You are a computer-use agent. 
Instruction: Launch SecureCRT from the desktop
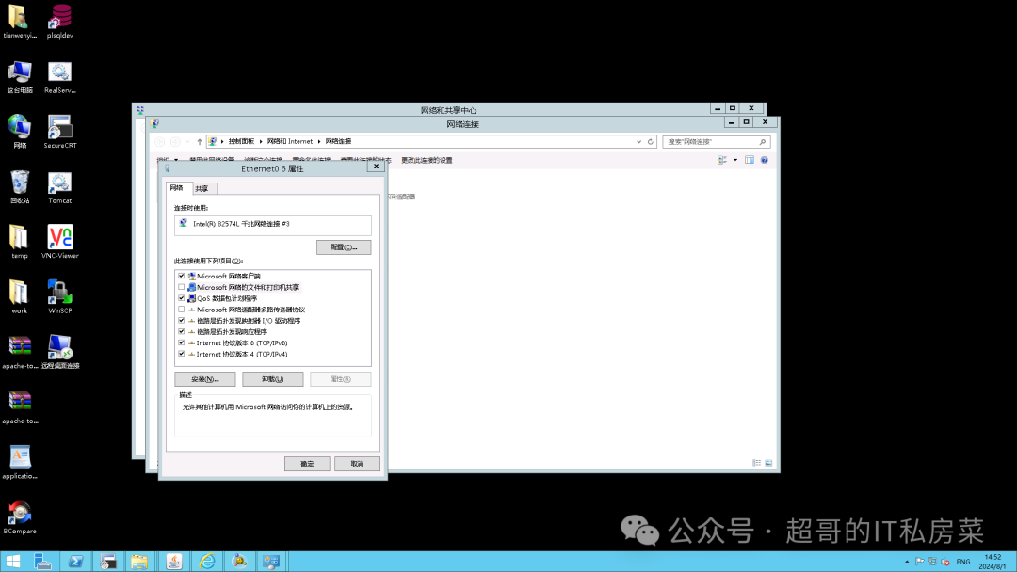(x=59, y=132)
